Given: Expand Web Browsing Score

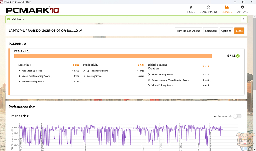Looking at the screenshot, I should coord(19,81).
